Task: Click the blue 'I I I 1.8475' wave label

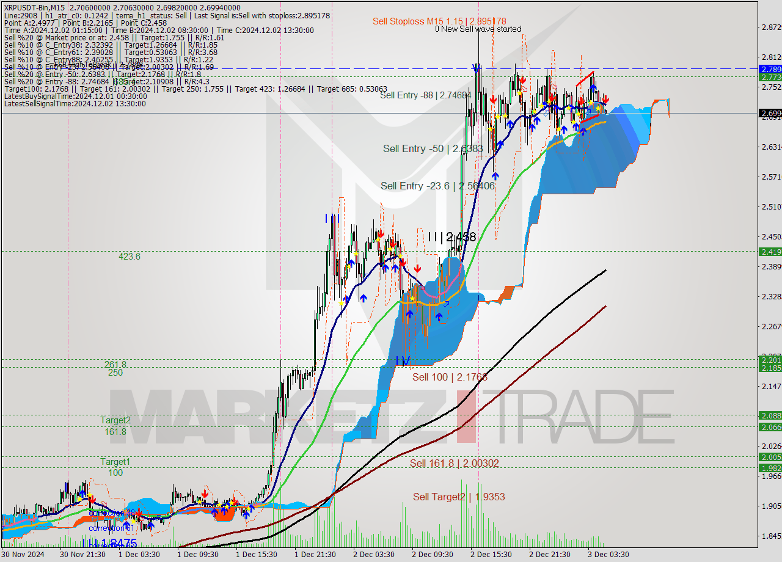Action: (x=109, y=542)
